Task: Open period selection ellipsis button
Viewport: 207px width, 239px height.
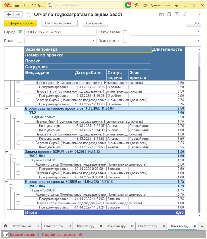Action: pos(93,32)
